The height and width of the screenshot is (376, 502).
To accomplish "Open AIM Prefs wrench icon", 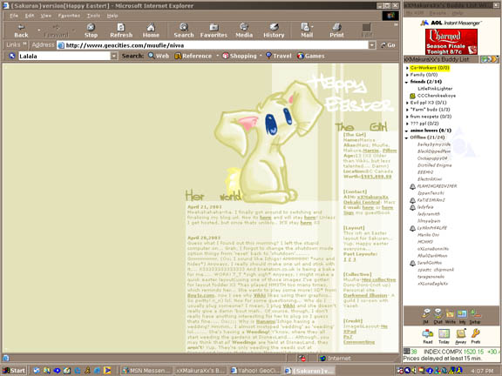I will click(x=476, y=336).
